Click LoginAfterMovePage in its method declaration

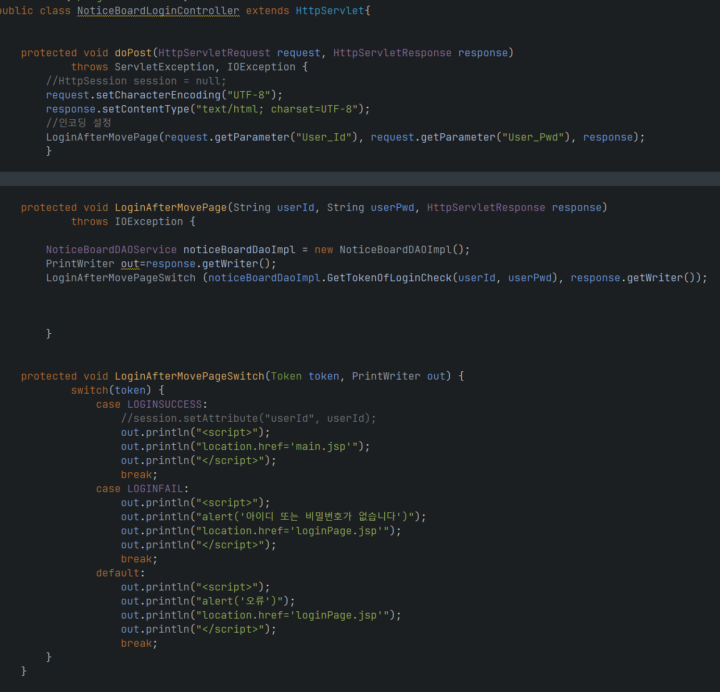(171, 207)
